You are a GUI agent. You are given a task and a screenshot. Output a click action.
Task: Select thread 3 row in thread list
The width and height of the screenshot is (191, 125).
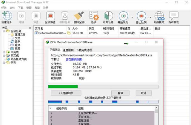[101, 120]
